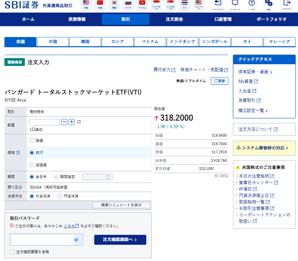Image resolution: width=298 pixels, height=261 pixels.
Task: Open the 買付余力 link
Action: coord(164,70)
